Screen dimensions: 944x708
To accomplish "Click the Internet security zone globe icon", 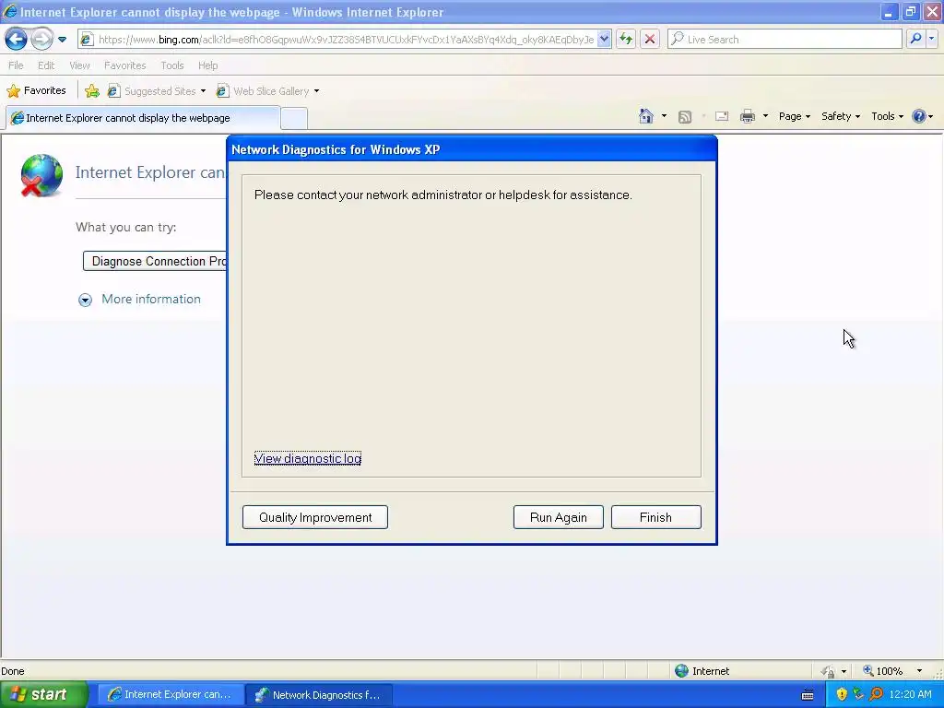I will coord(681,671).
